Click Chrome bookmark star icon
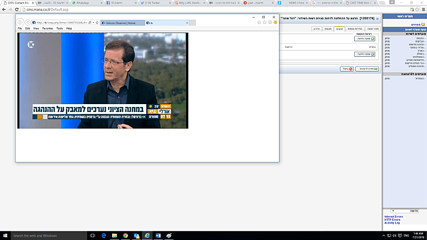This screenshot has width=427, height=240. pyautogui.click(x=416, y=10)
